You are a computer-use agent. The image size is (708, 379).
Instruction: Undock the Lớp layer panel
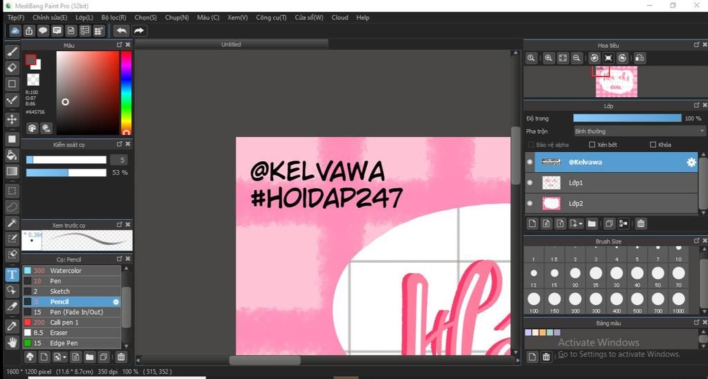(696, 105)
